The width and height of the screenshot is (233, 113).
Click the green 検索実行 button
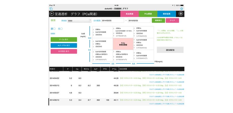tap(158, 20)
